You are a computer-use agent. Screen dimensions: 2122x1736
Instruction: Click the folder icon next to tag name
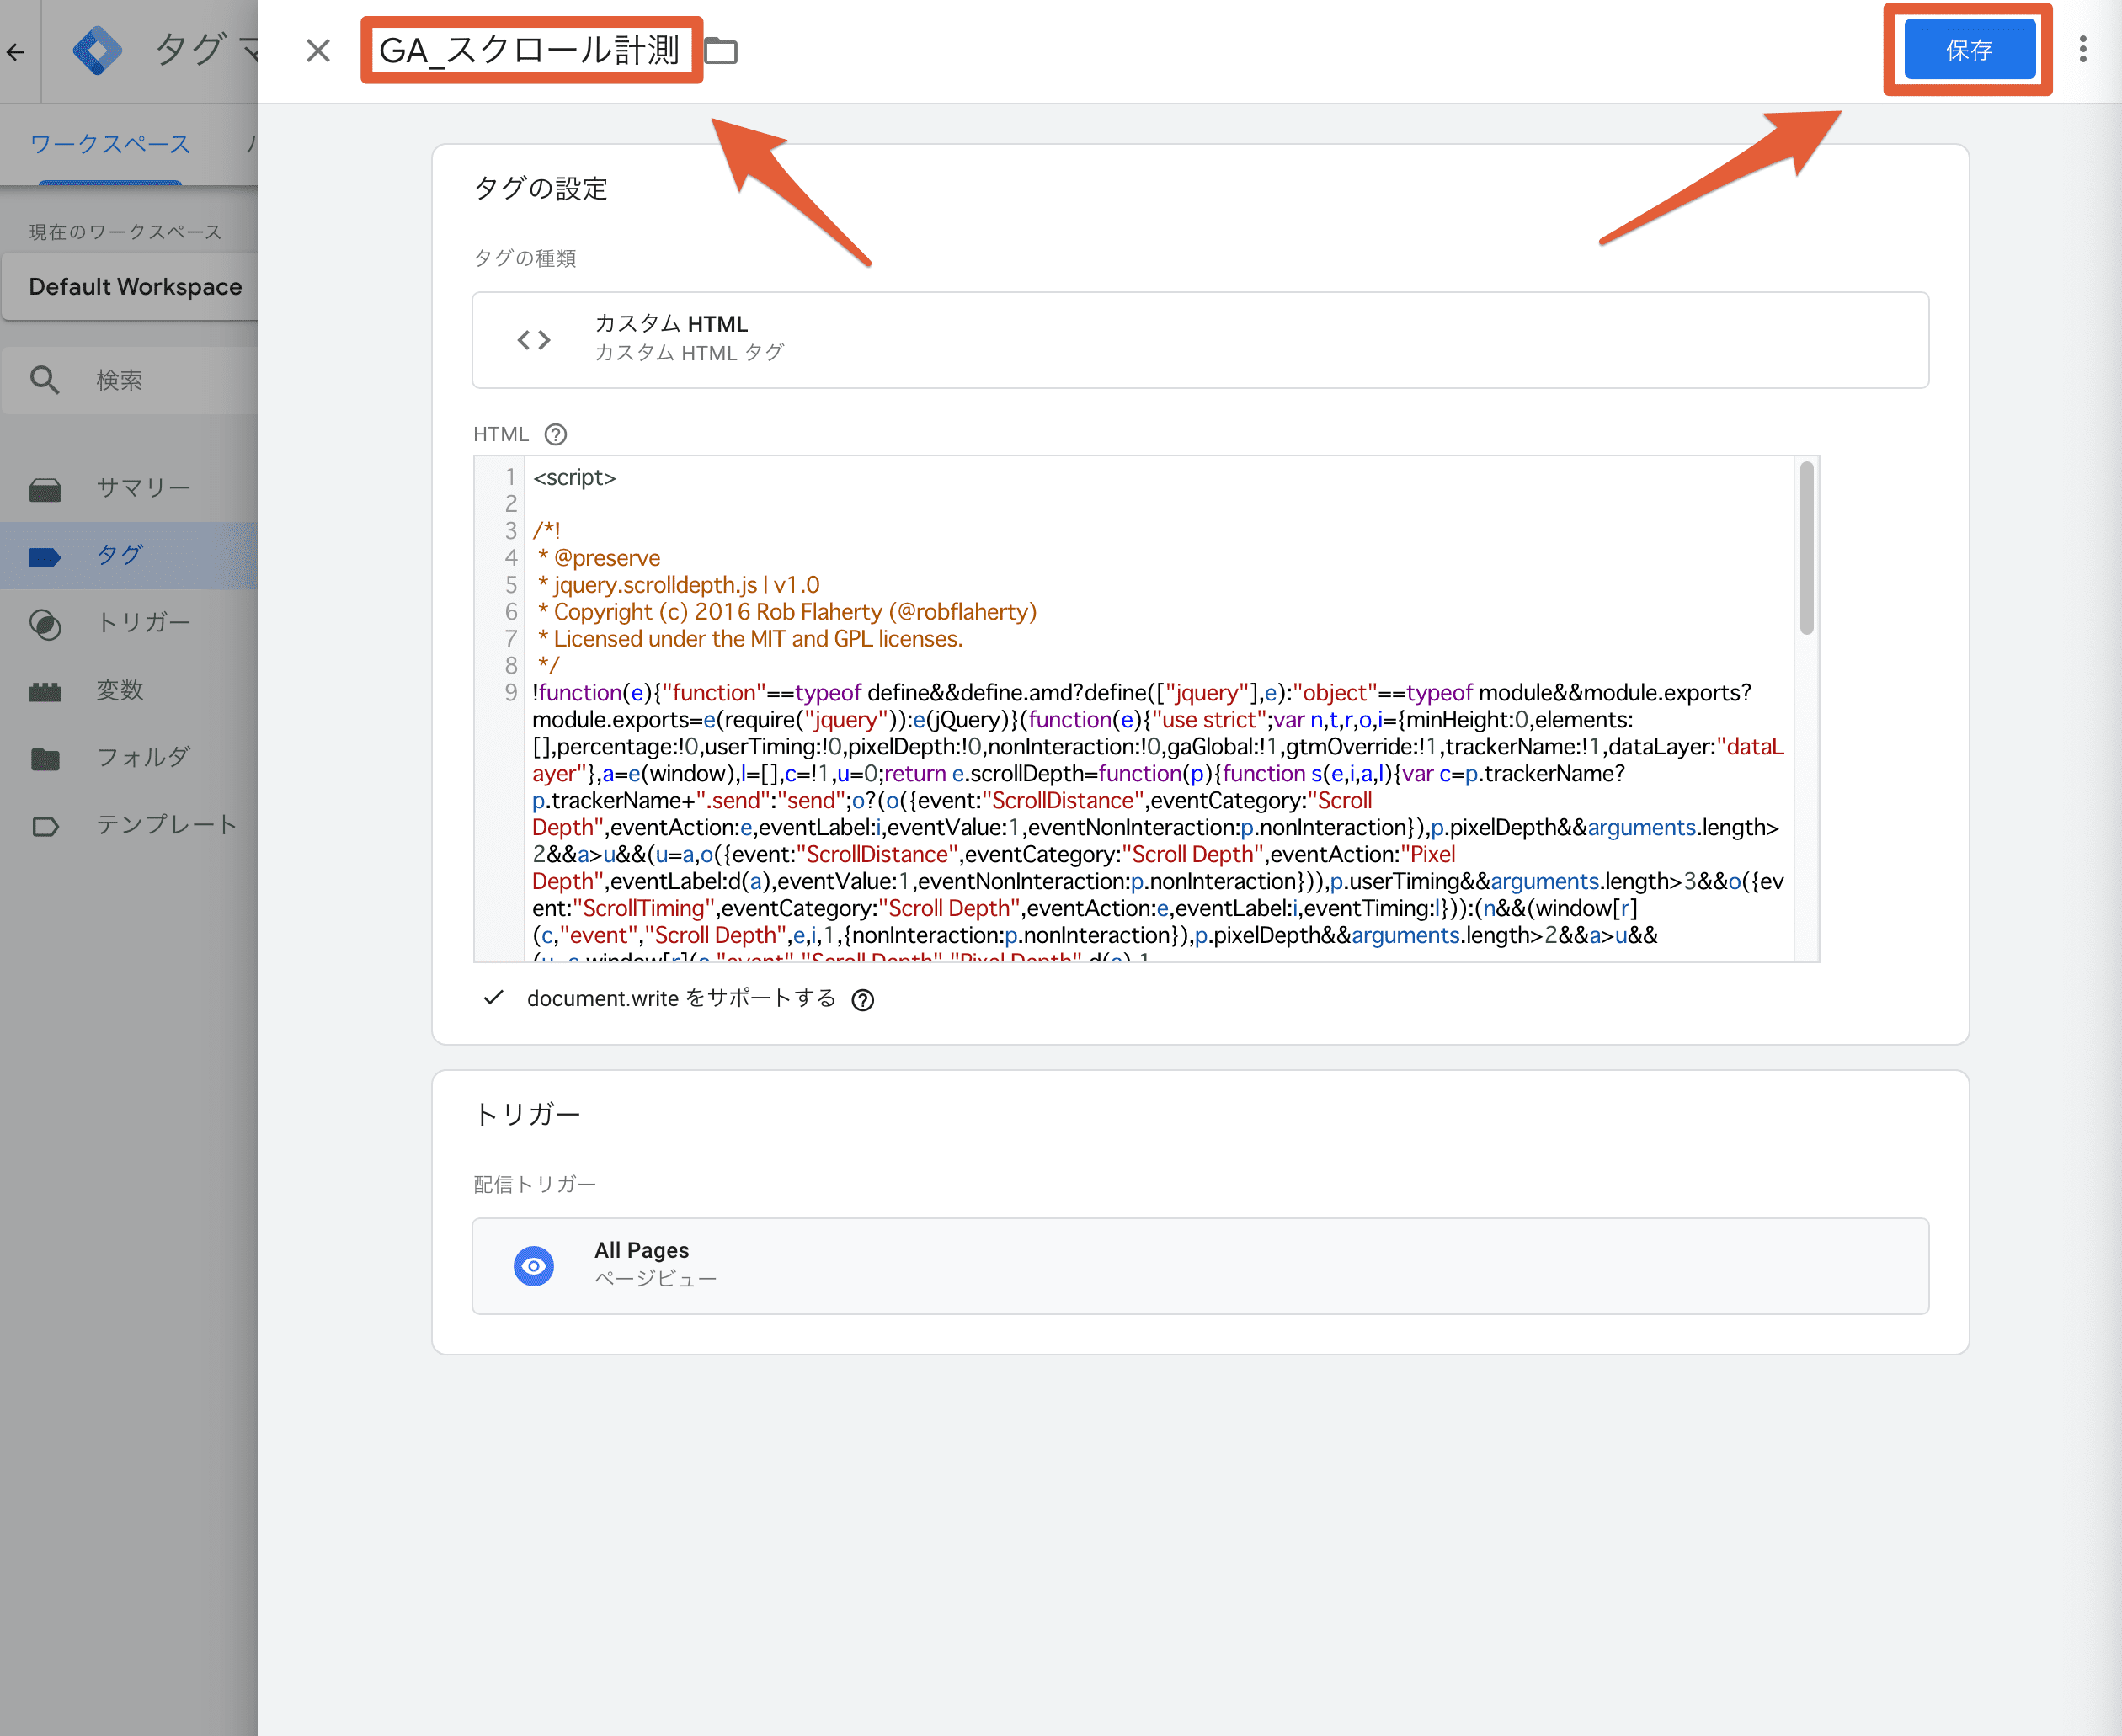[721, 50]
